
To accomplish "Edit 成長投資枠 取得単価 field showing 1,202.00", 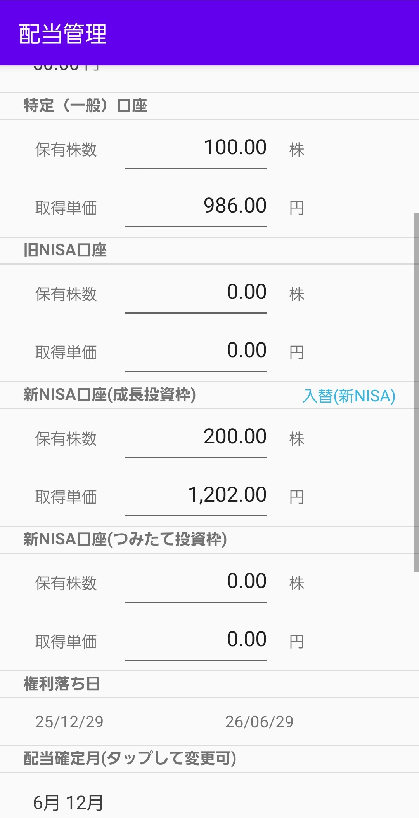I will click(x=196, y=495).
